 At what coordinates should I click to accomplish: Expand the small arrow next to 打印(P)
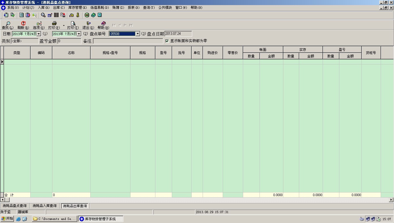[64, 25]
